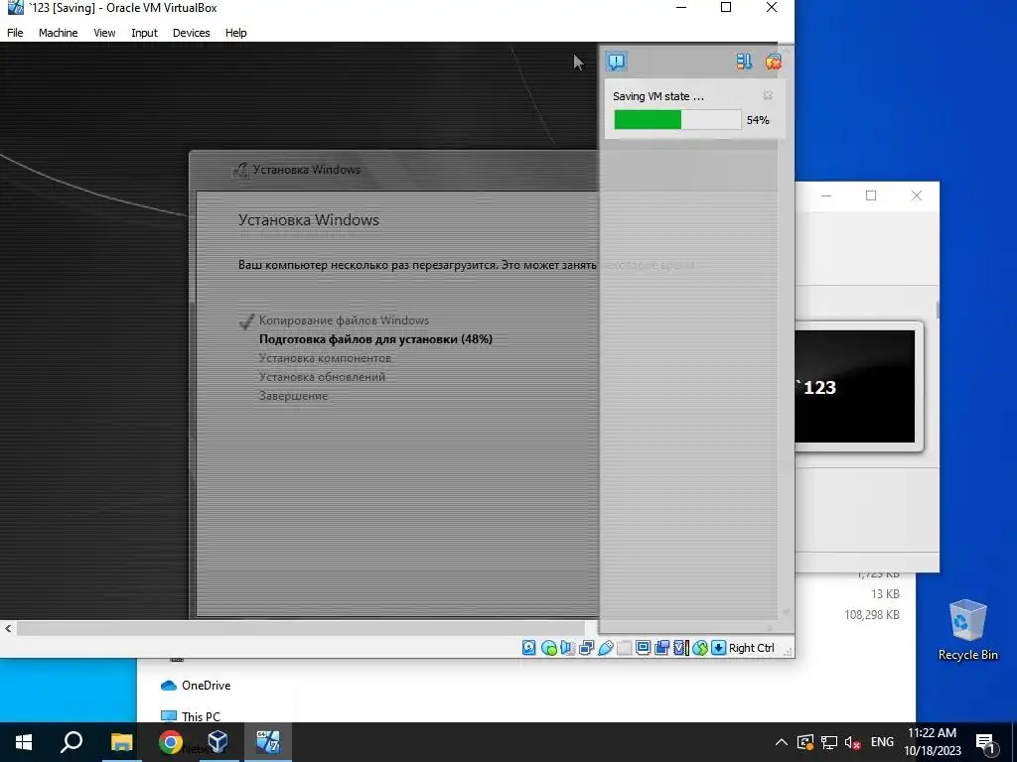Click the 54% progress percentage label

pos(758,120)
